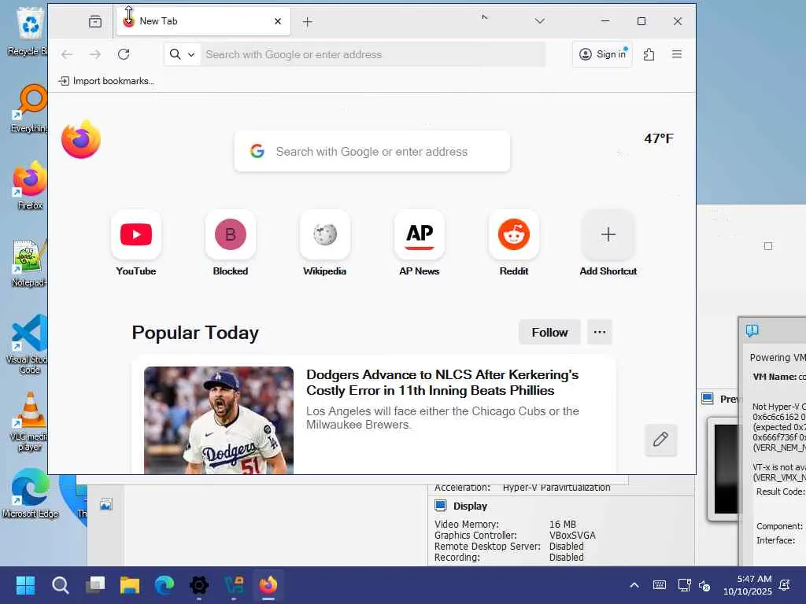Open Recycle Bin desktop icon

[x=29, y=31]
